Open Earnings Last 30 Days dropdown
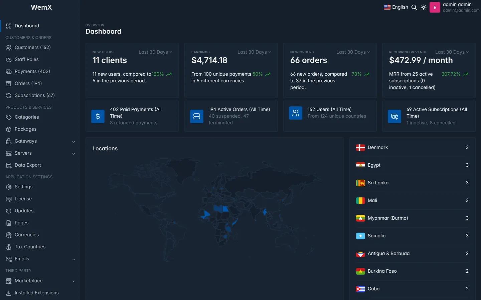481x300 pixels. tap(254, 52)
